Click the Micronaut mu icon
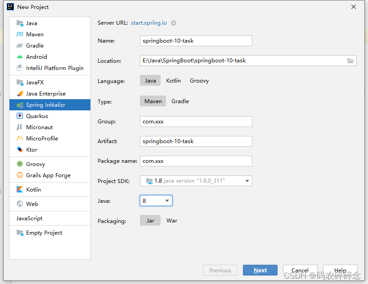The image size is (368, 284). pos(20,127)
